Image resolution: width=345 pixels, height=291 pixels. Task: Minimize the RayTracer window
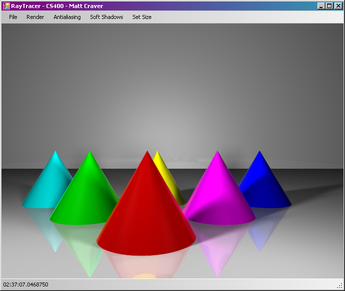pyautogui.click(x=321, y=6)
